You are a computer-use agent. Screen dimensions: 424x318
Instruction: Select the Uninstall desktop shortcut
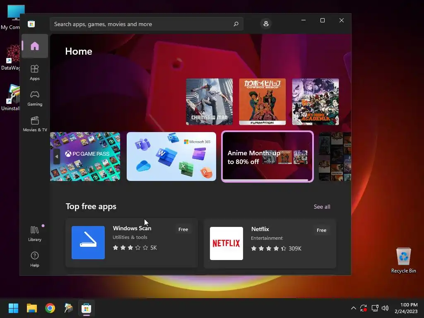click(x=10, y=98)
